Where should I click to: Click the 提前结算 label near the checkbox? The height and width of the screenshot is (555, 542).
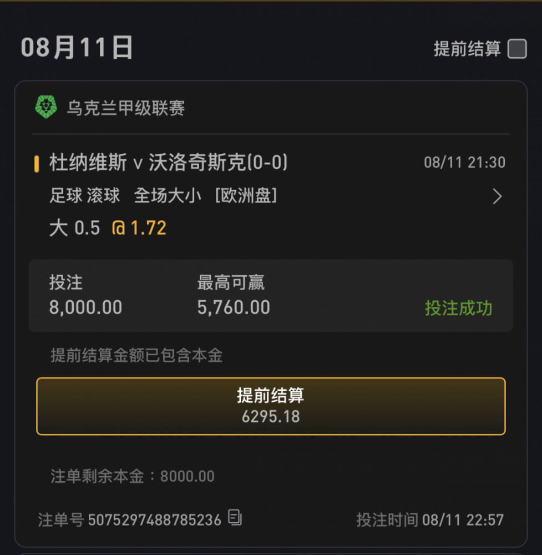click(x=467, y=48)
